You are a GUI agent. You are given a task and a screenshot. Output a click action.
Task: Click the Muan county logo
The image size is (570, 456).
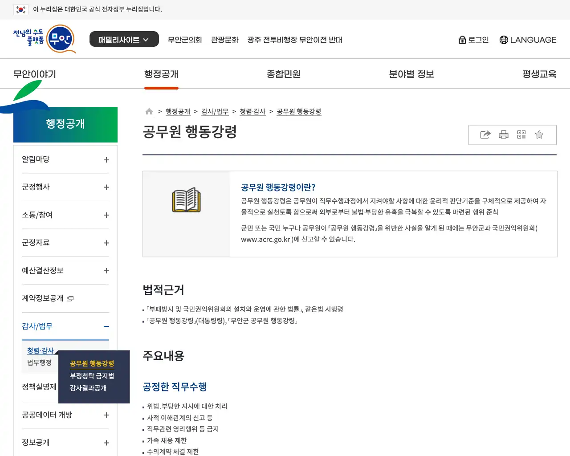tap(44, 39)
